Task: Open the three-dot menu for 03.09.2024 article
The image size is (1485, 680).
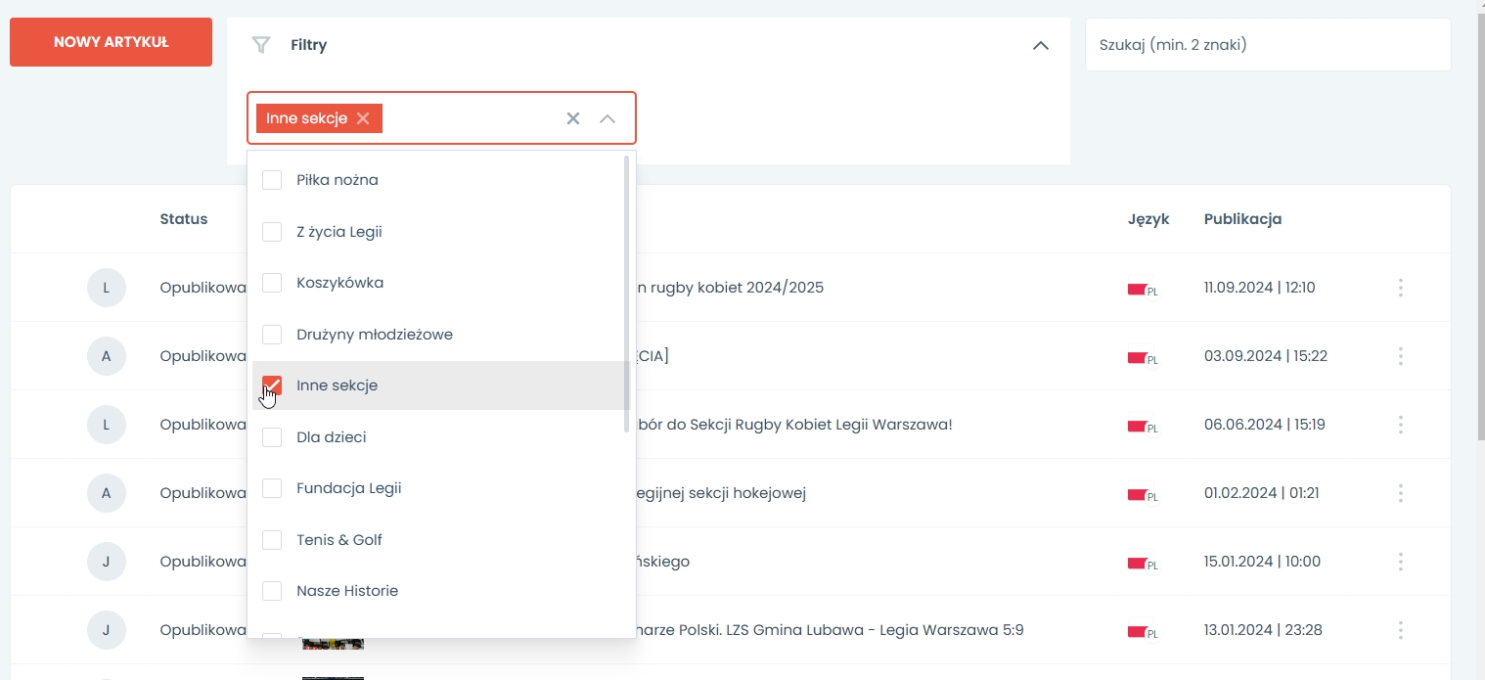Action: [x=1401, y=356]
